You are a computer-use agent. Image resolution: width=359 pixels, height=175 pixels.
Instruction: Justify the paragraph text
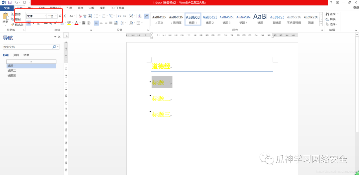pos(111,23)
